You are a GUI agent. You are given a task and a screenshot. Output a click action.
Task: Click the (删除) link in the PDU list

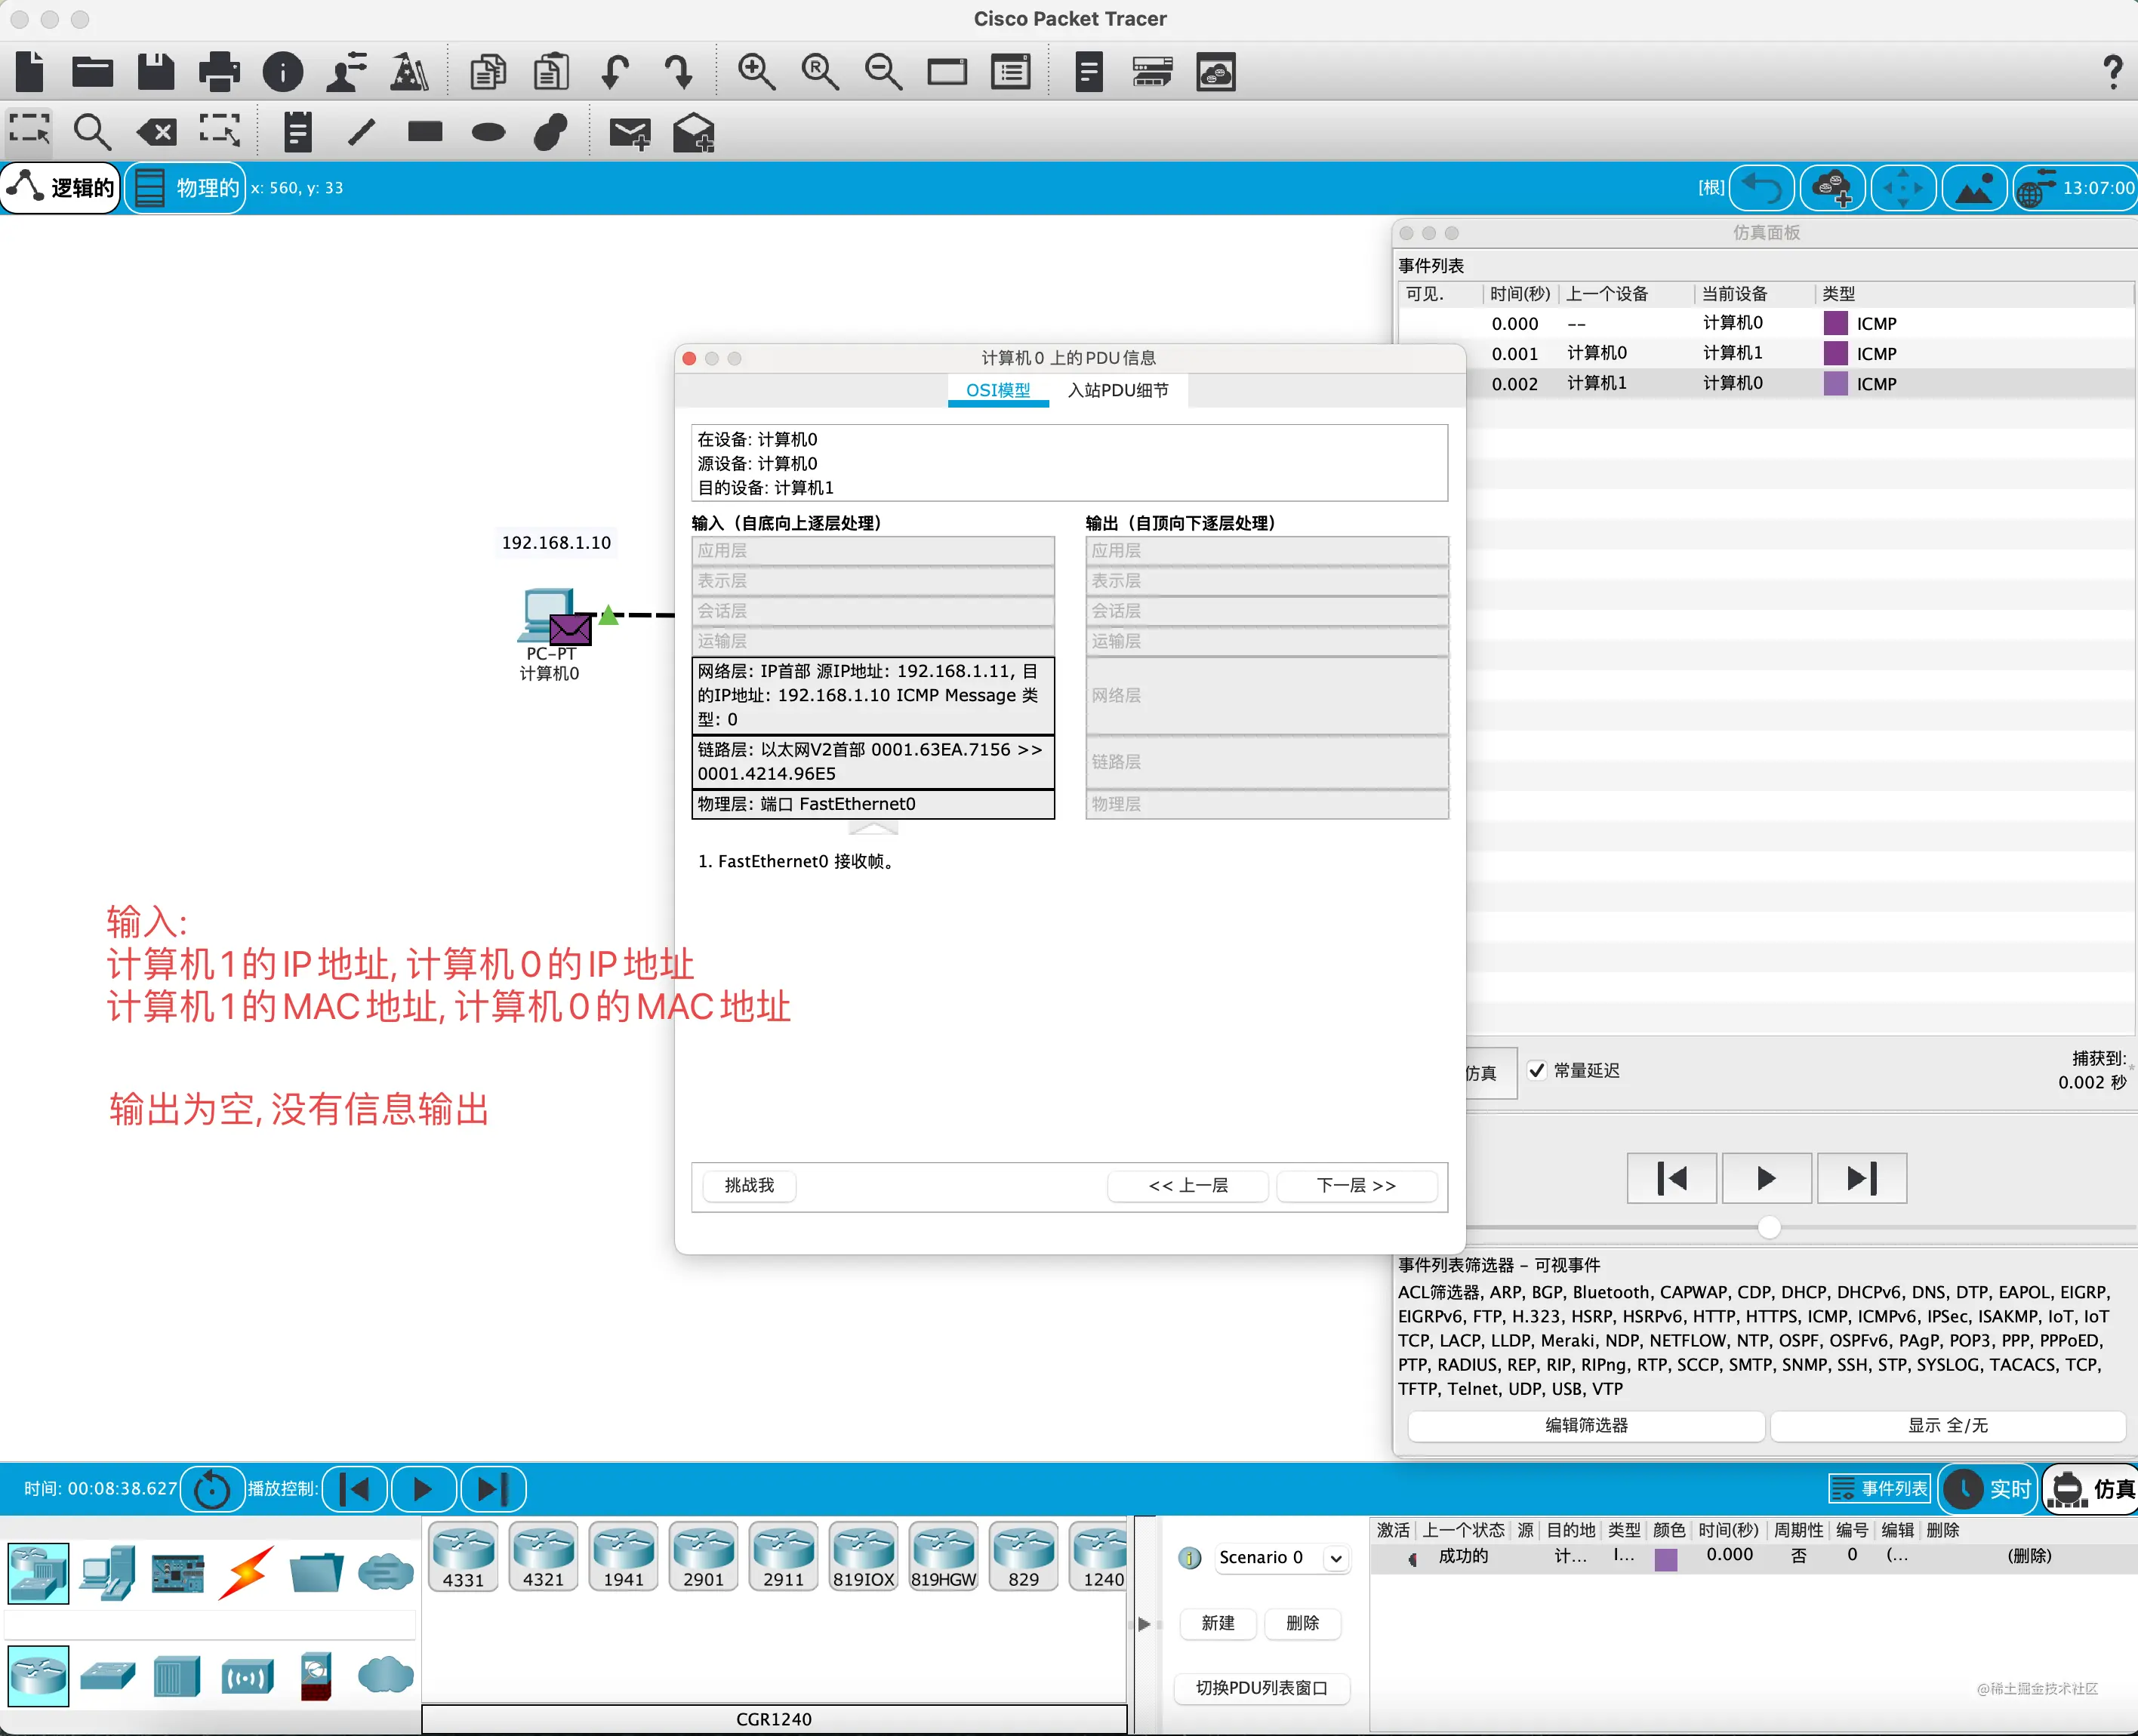2029,1556
